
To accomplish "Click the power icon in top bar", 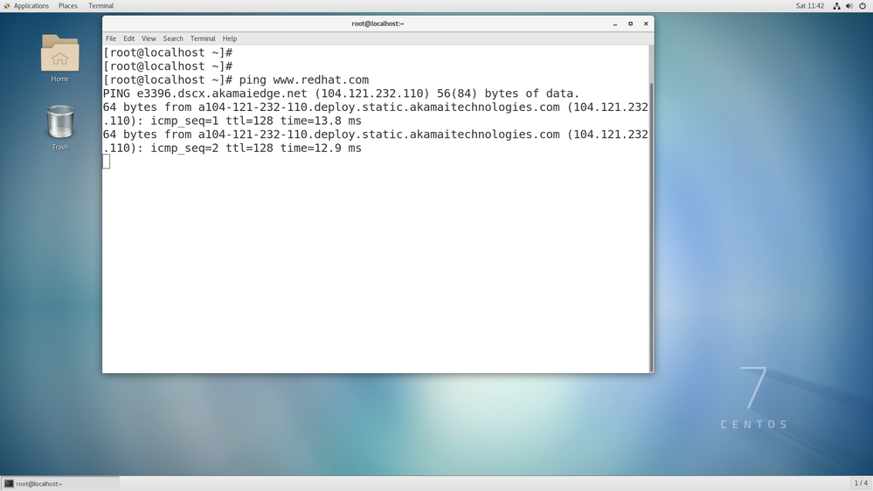I will 862,6.
